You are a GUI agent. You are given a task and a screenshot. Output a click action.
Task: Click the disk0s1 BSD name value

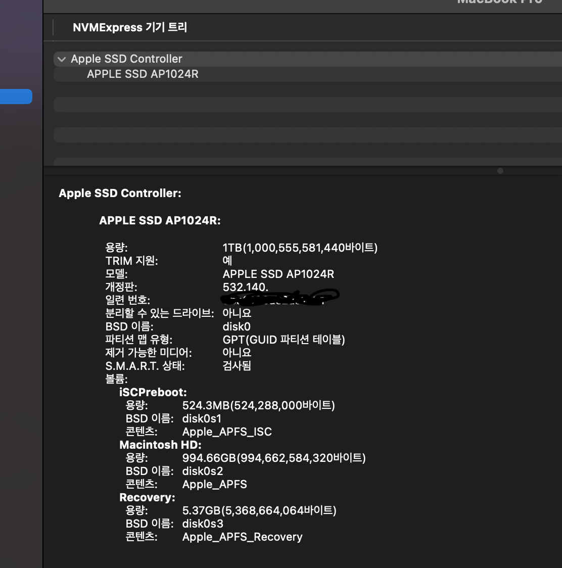coord(202,418)
